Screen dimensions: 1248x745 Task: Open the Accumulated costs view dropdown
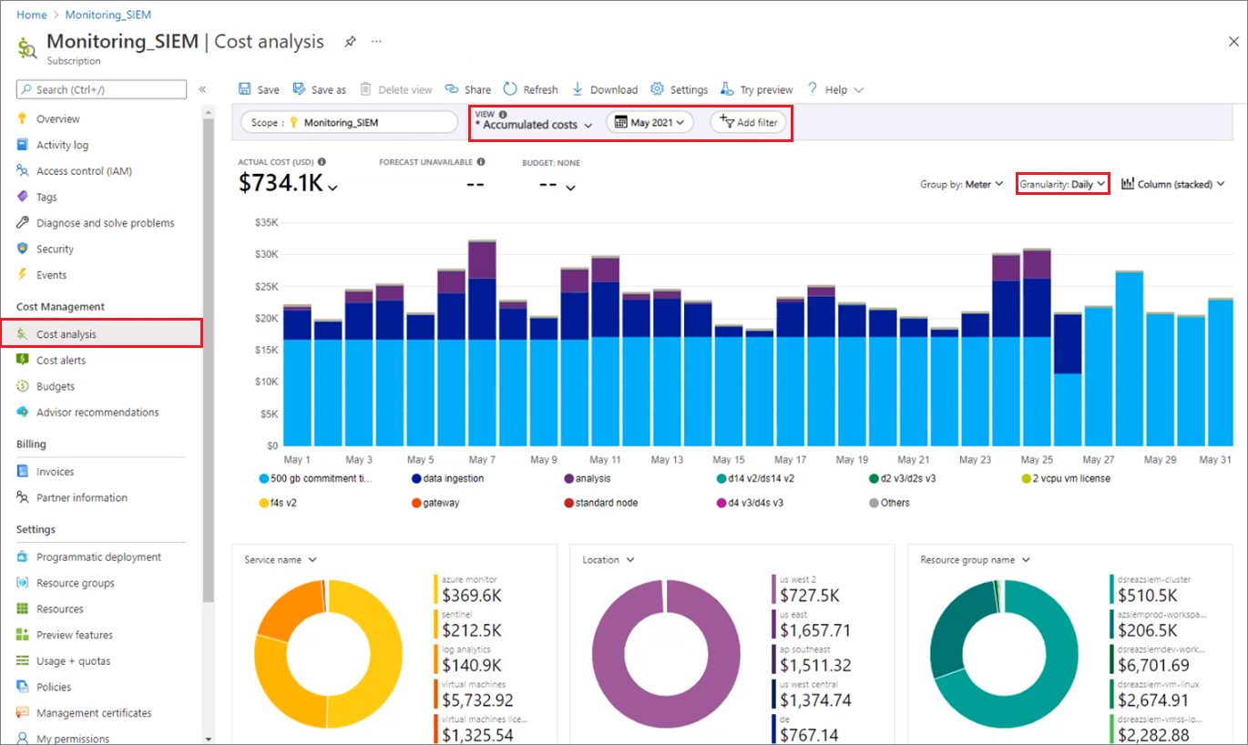pyautogui.click(x=534, y=124)
